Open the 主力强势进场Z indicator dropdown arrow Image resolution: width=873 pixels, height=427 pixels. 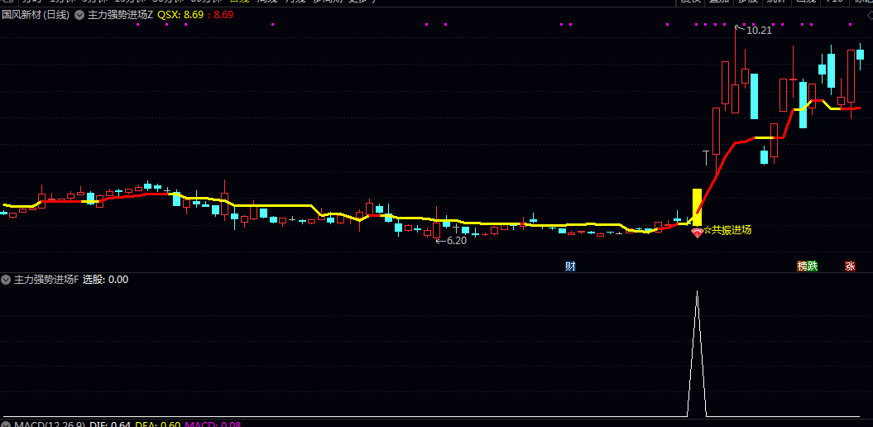point(79,15)
